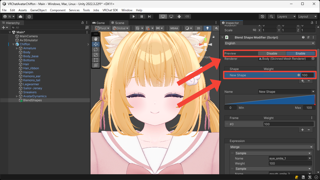Click the New Shape weight slider
Image resolution: width=320 pixels, height=180 pixels.
click(x=281, y=75)
